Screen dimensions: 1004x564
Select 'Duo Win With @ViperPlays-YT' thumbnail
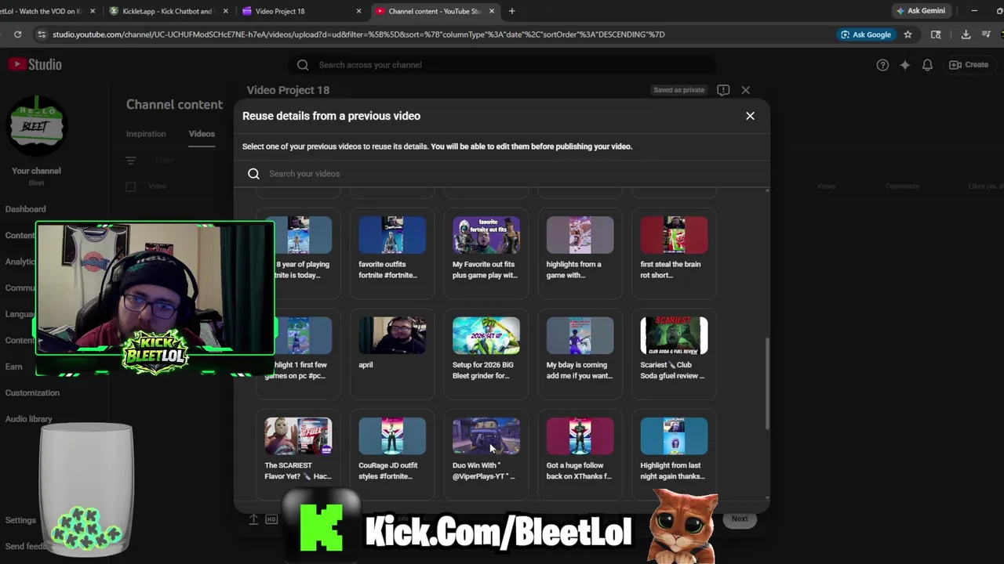pyautogui.click(x=486, y=436)
